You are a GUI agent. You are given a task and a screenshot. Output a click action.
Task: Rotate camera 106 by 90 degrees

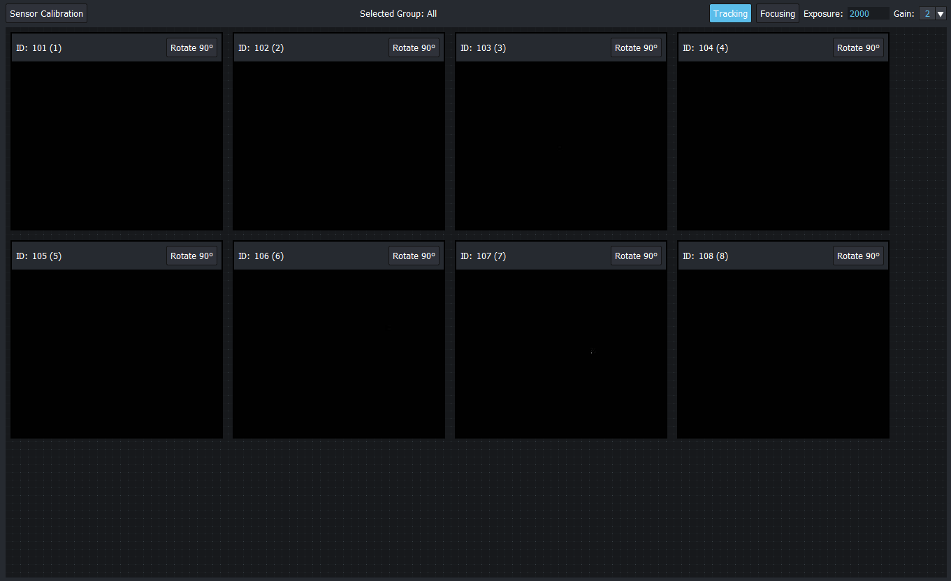pyautogui.click(x=414, y=256)
